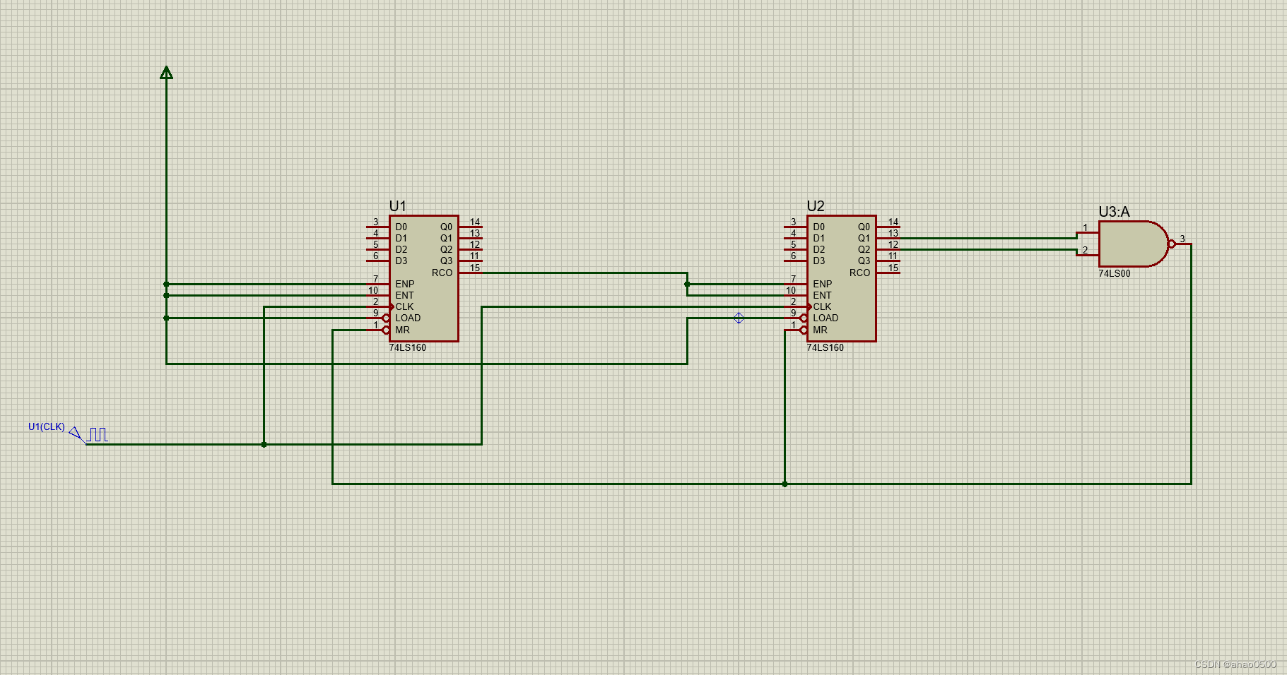Click the Q3 pin label on U2

(864, 261)
